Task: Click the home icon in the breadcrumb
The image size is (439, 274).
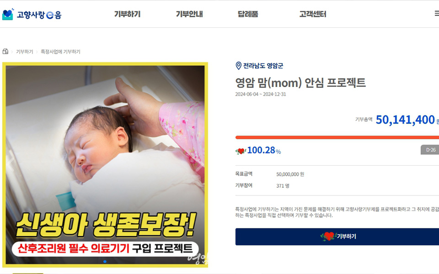Action: point(5,52)
